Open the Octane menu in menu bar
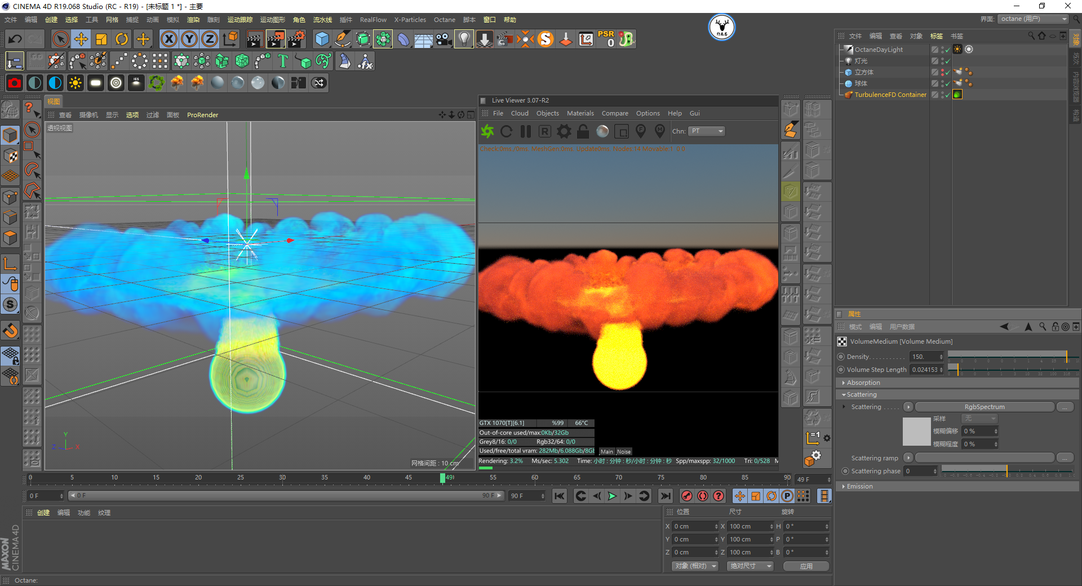 [444, 20]
